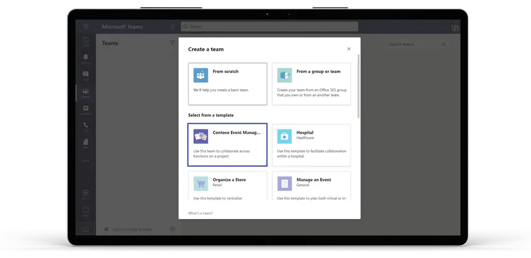Click Join or create a team
The height and width of the screenshot is (258, 531).
[129, 229]
